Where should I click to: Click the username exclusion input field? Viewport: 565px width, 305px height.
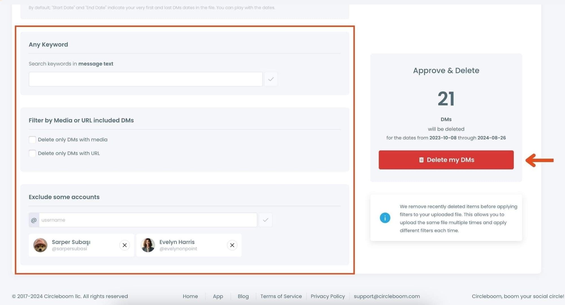pos(148,220)
